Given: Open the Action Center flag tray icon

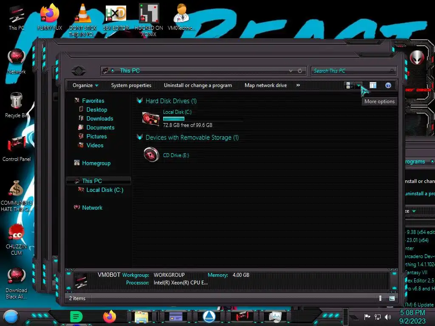Looking at the screenshot, I should pyautogui.click(x=367, y=317).
